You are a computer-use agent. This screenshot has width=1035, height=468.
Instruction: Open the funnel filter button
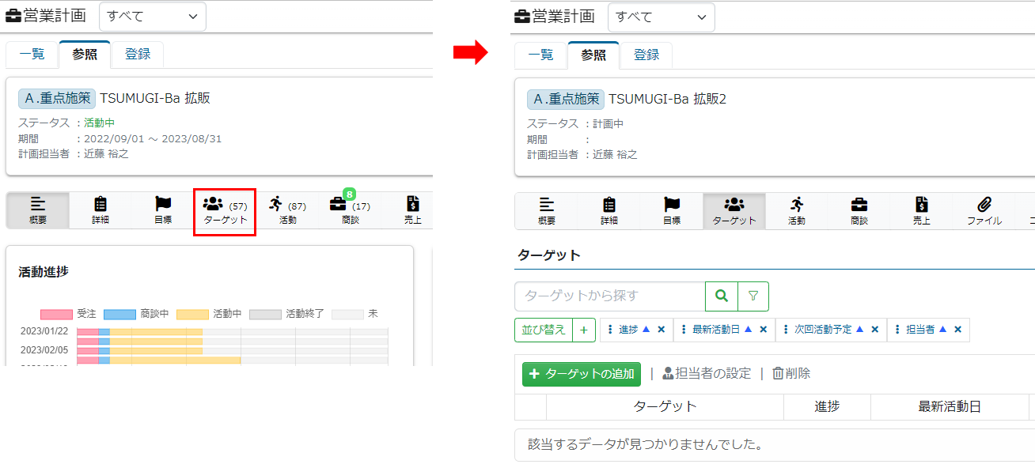[753, 296]
